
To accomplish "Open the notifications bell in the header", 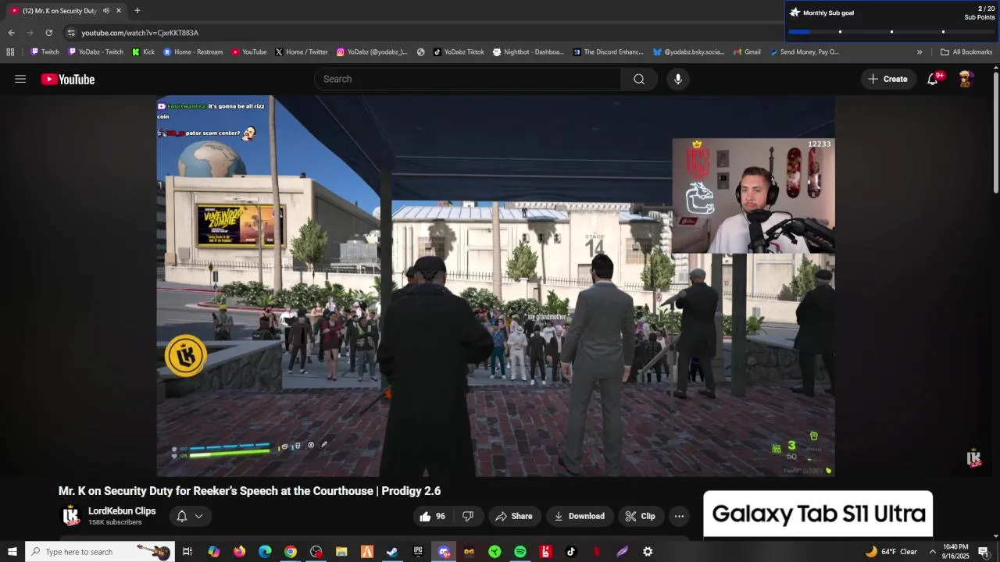I will pos(932,79).
